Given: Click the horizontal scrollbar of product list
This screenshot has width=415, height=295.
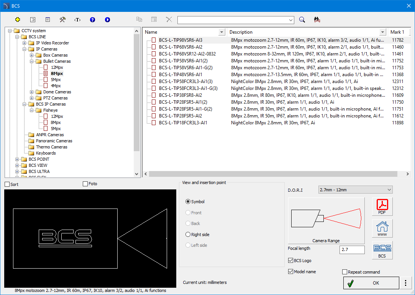Looking at the screenshot, I should click(x=273, y=174).
